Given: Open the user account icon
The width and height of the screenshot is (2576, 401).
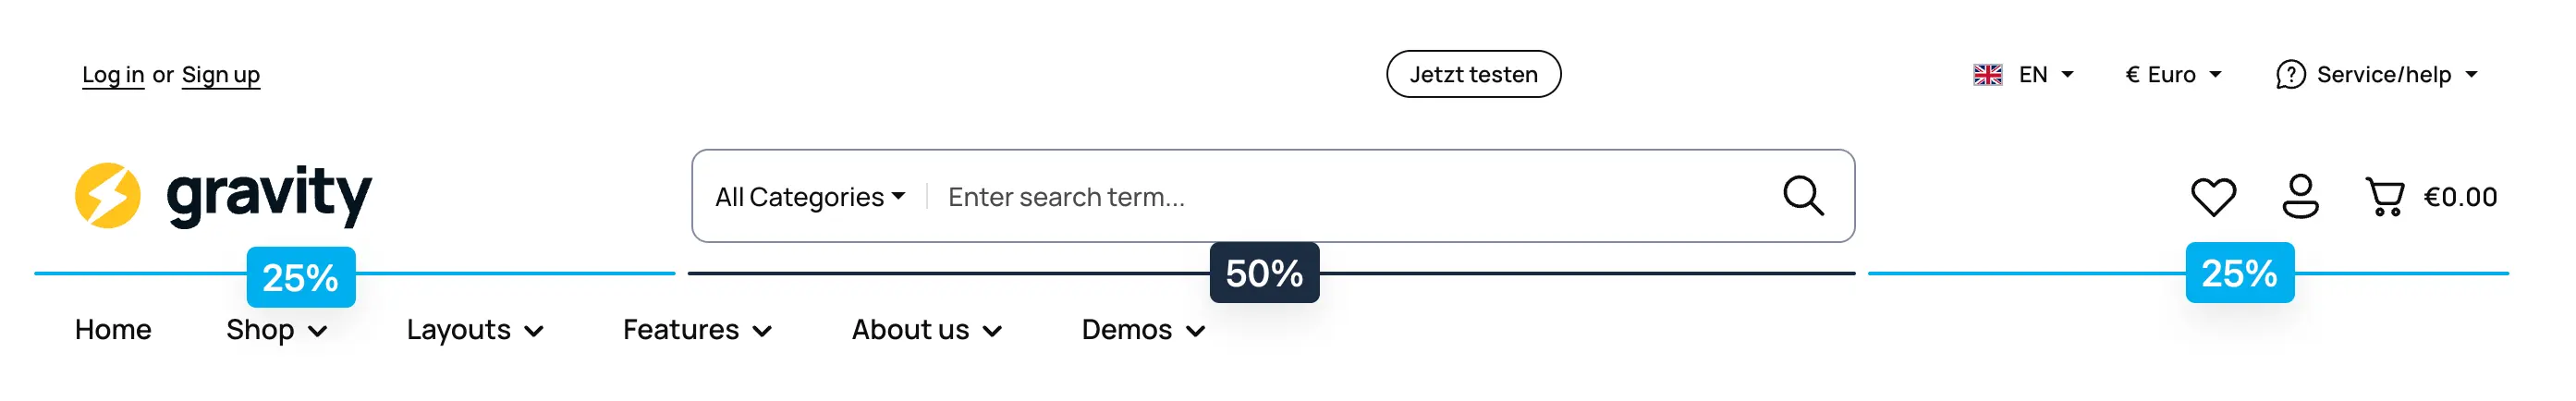Looking at the screenshot, I should (x=2300, y=196).
